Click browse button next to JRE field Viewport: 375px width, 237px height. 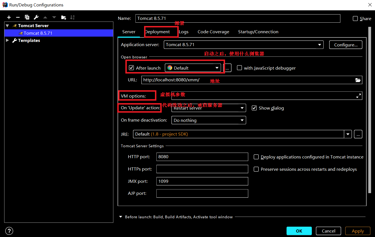click(x=358, y=134)
